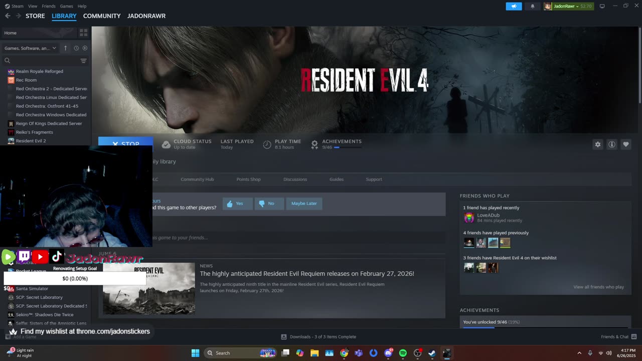This screenshot has height=361, width=642.
Task: Select Resident Evil 2 in library
Action: pyautogui.click(x=31, y=141)
